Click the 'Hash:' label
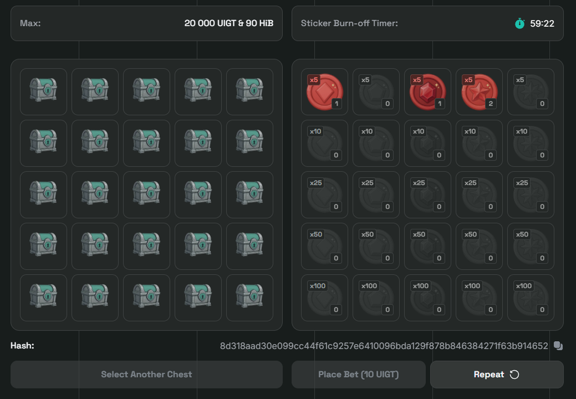This screenshot has width=576, height=399. [x=22, y=346]
